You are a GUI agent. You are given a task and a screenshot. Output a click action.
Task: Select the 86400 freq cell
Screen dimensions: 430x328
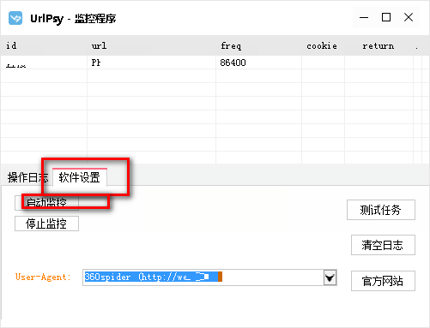tap(258, 63)
